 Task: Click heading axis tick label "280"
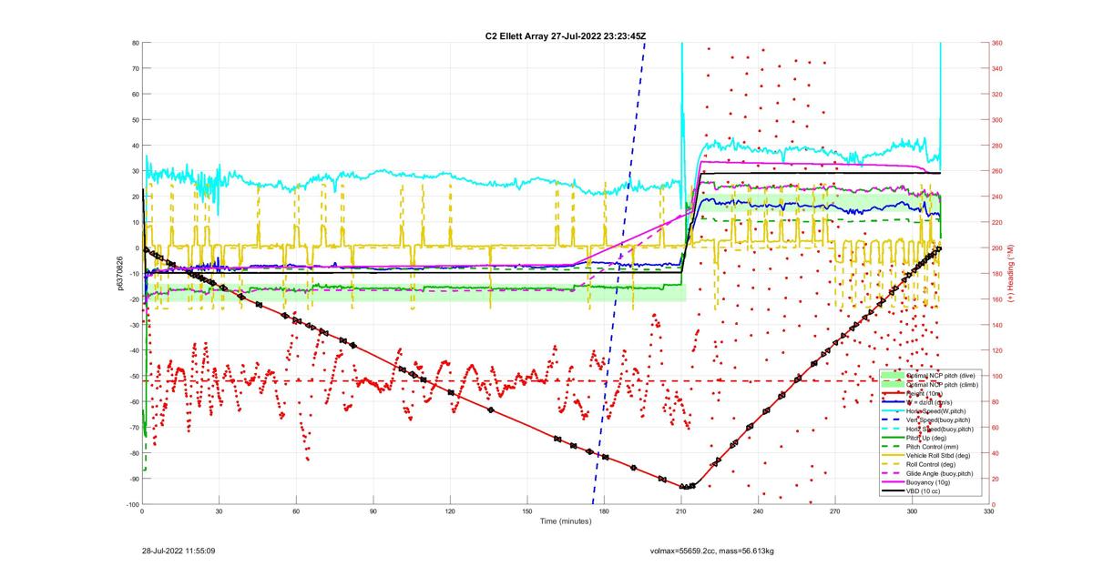999,146
